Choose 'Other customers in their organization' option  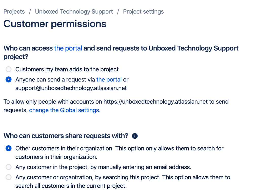pos(9,148)
